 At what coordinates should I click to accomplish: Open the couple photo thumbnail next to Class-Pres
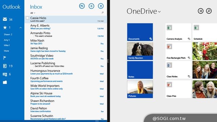(205, 89)
